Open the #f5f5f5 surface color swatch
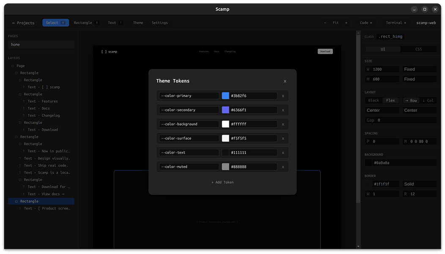Image resolution: width=445 pixels, height=254 pixels. (225, 138)
